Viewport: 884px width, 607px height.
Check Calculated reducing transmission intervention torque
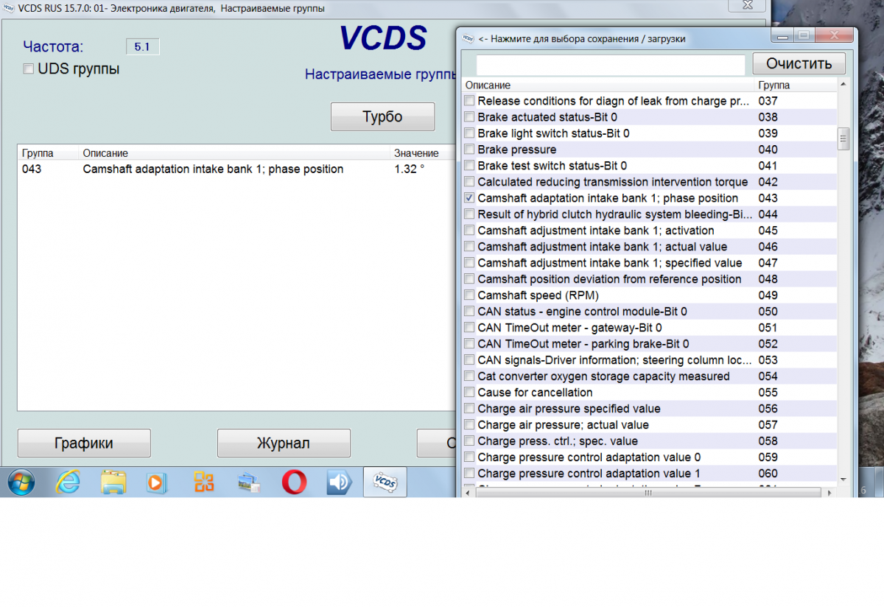(x=469, y=182)
